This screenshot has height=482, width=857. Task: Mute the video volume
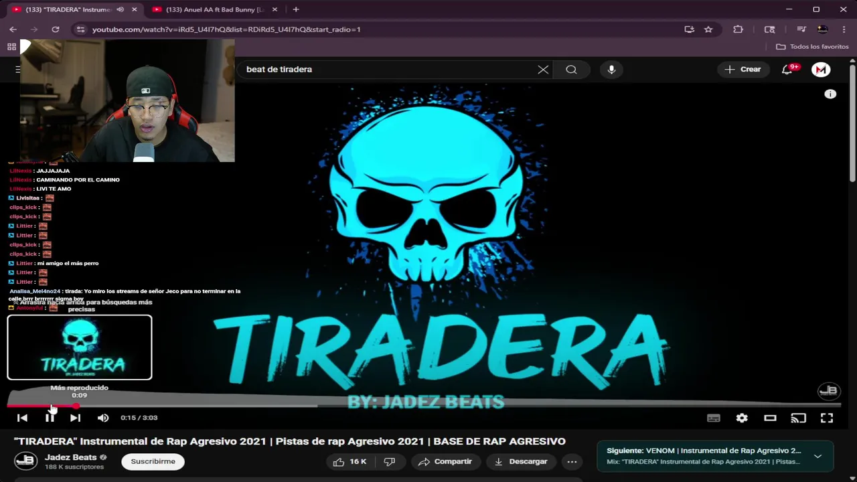pyautogui.click(x=102, y=418)
